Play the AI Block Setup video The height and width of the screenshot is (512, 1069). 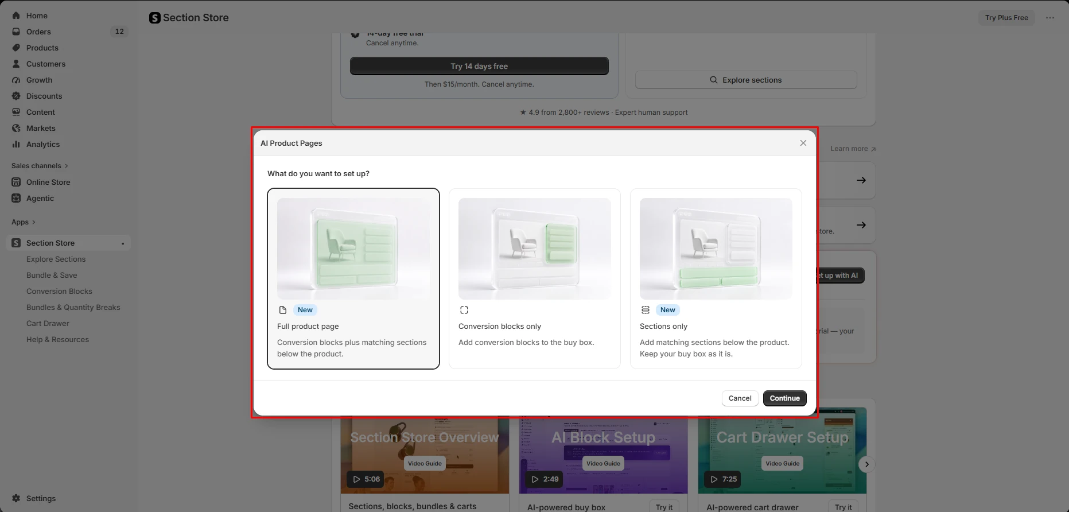(544, 479)
